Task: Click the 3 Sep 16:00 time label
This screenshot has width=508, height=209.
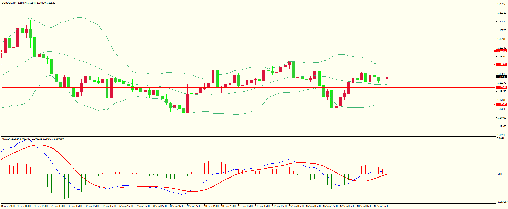Action: tap(92, 206)
